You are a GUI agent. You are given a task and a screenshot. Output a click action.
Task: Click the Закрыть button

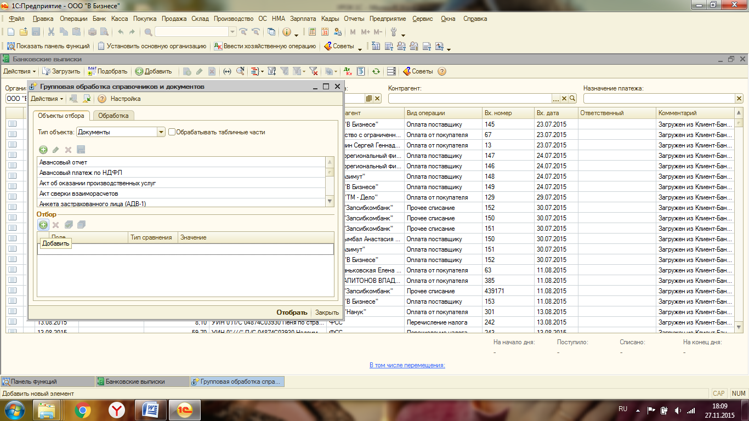[327, 312]
